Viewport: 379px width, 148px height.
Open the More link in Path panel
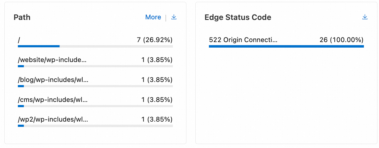point(153,17)
